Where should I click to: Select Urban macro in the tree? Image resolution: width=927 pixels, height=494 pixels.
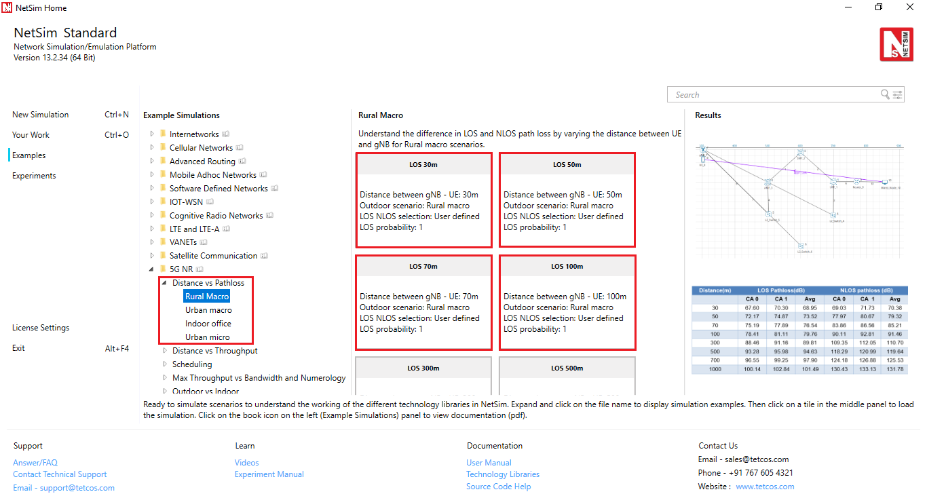[x=208, y=310]
